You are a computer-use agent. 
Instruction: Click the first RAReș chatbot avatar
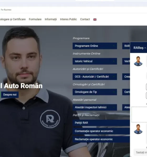coord(138,61)
